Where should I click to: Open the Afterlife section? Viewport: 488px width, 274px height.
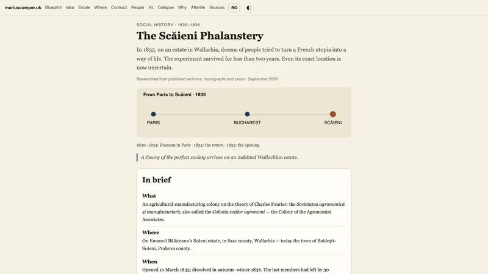pos(198,7)
